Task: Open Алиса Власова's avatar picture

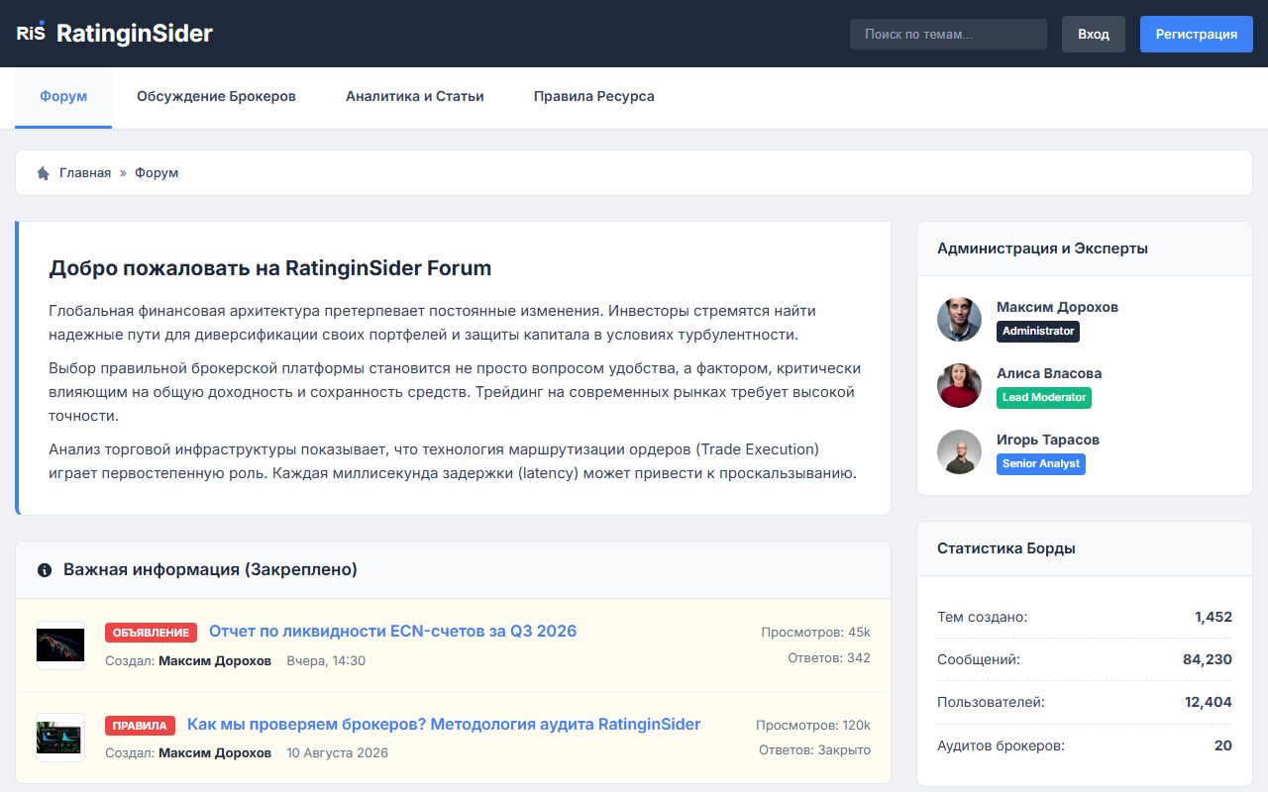Action: point(959,385)
